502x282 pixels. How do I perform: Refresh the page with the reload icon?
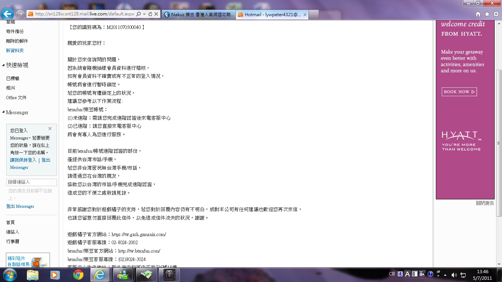pos(150,14)
